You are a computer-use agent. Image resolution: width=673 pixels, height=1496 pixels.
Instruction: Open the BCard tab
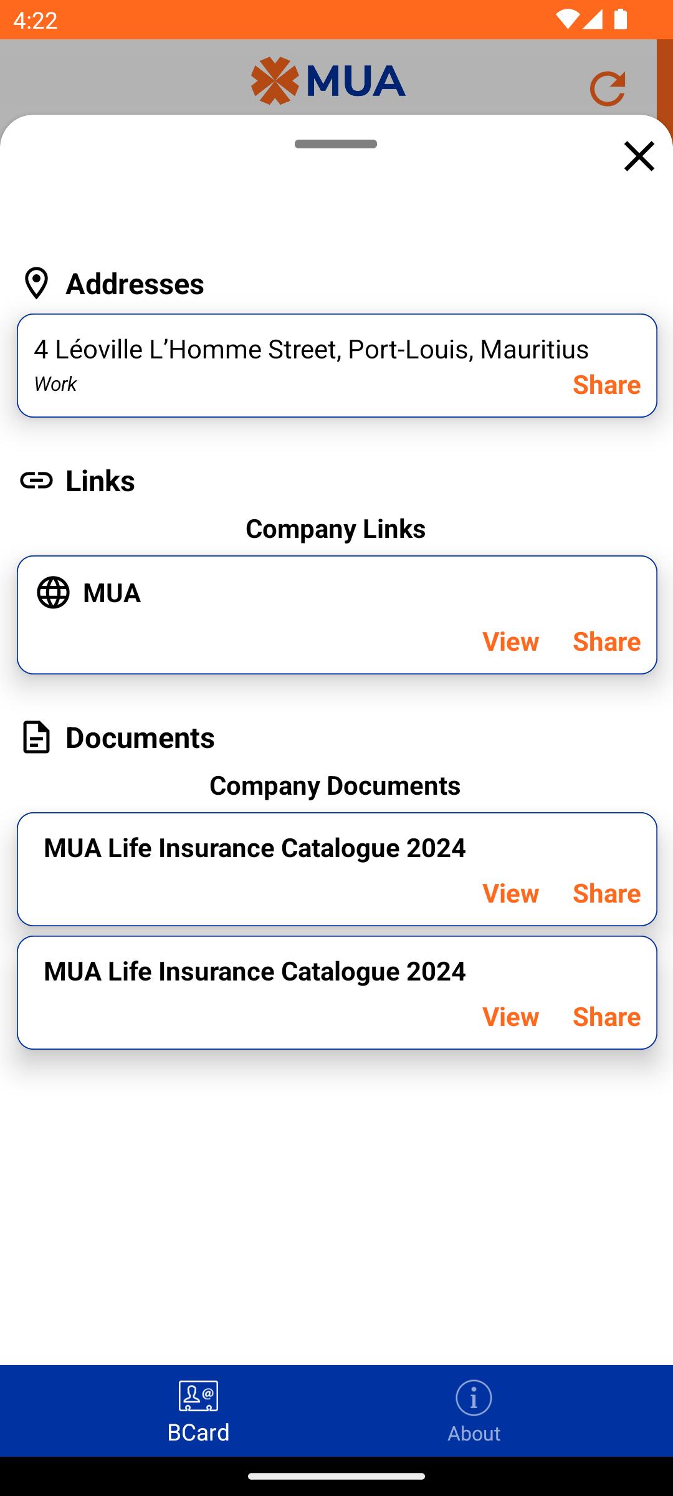pos(198,1411)
